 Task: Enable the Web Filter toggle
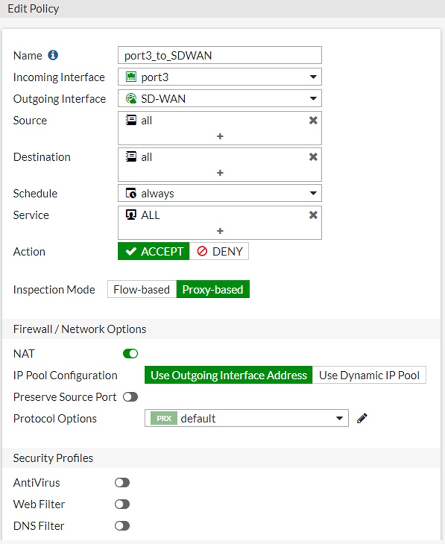(x=122, y=504)
